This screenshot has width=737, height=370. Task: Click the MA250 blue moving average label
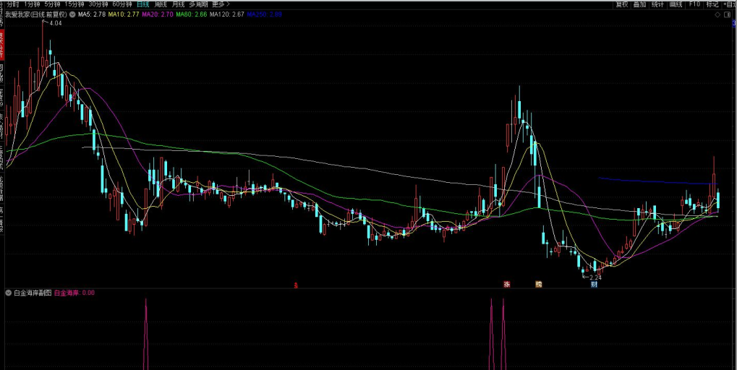tap(264, 14)
